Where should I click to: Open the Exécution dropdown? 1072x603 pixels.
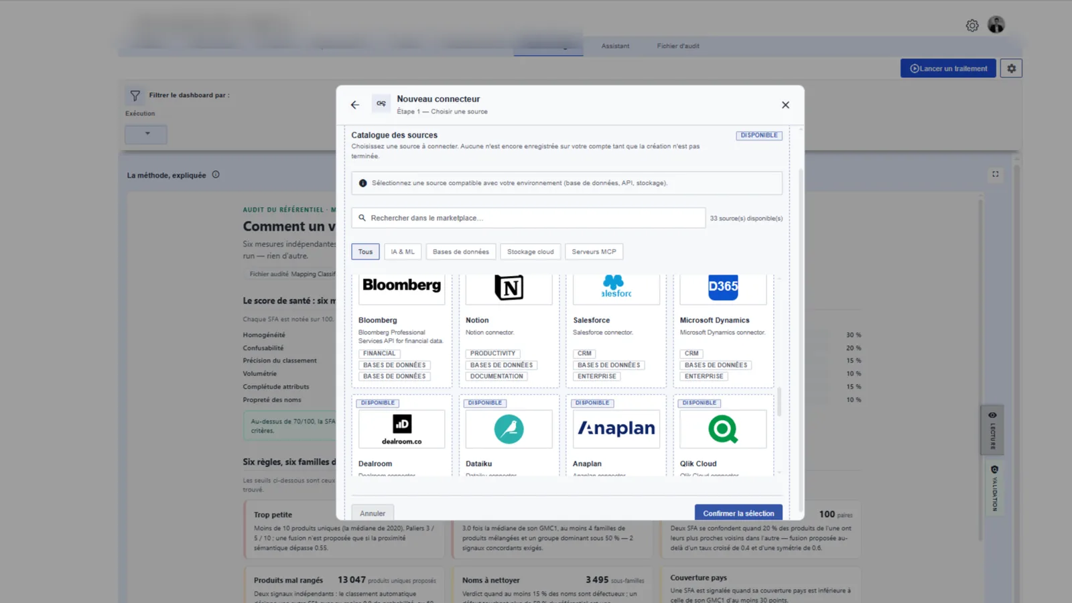point(146,134)
